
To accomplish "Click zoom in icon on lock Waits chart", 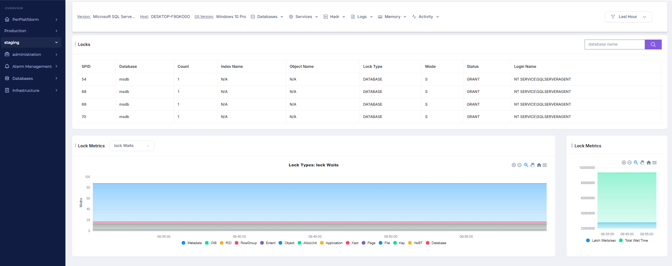I will tap(513, 165).
